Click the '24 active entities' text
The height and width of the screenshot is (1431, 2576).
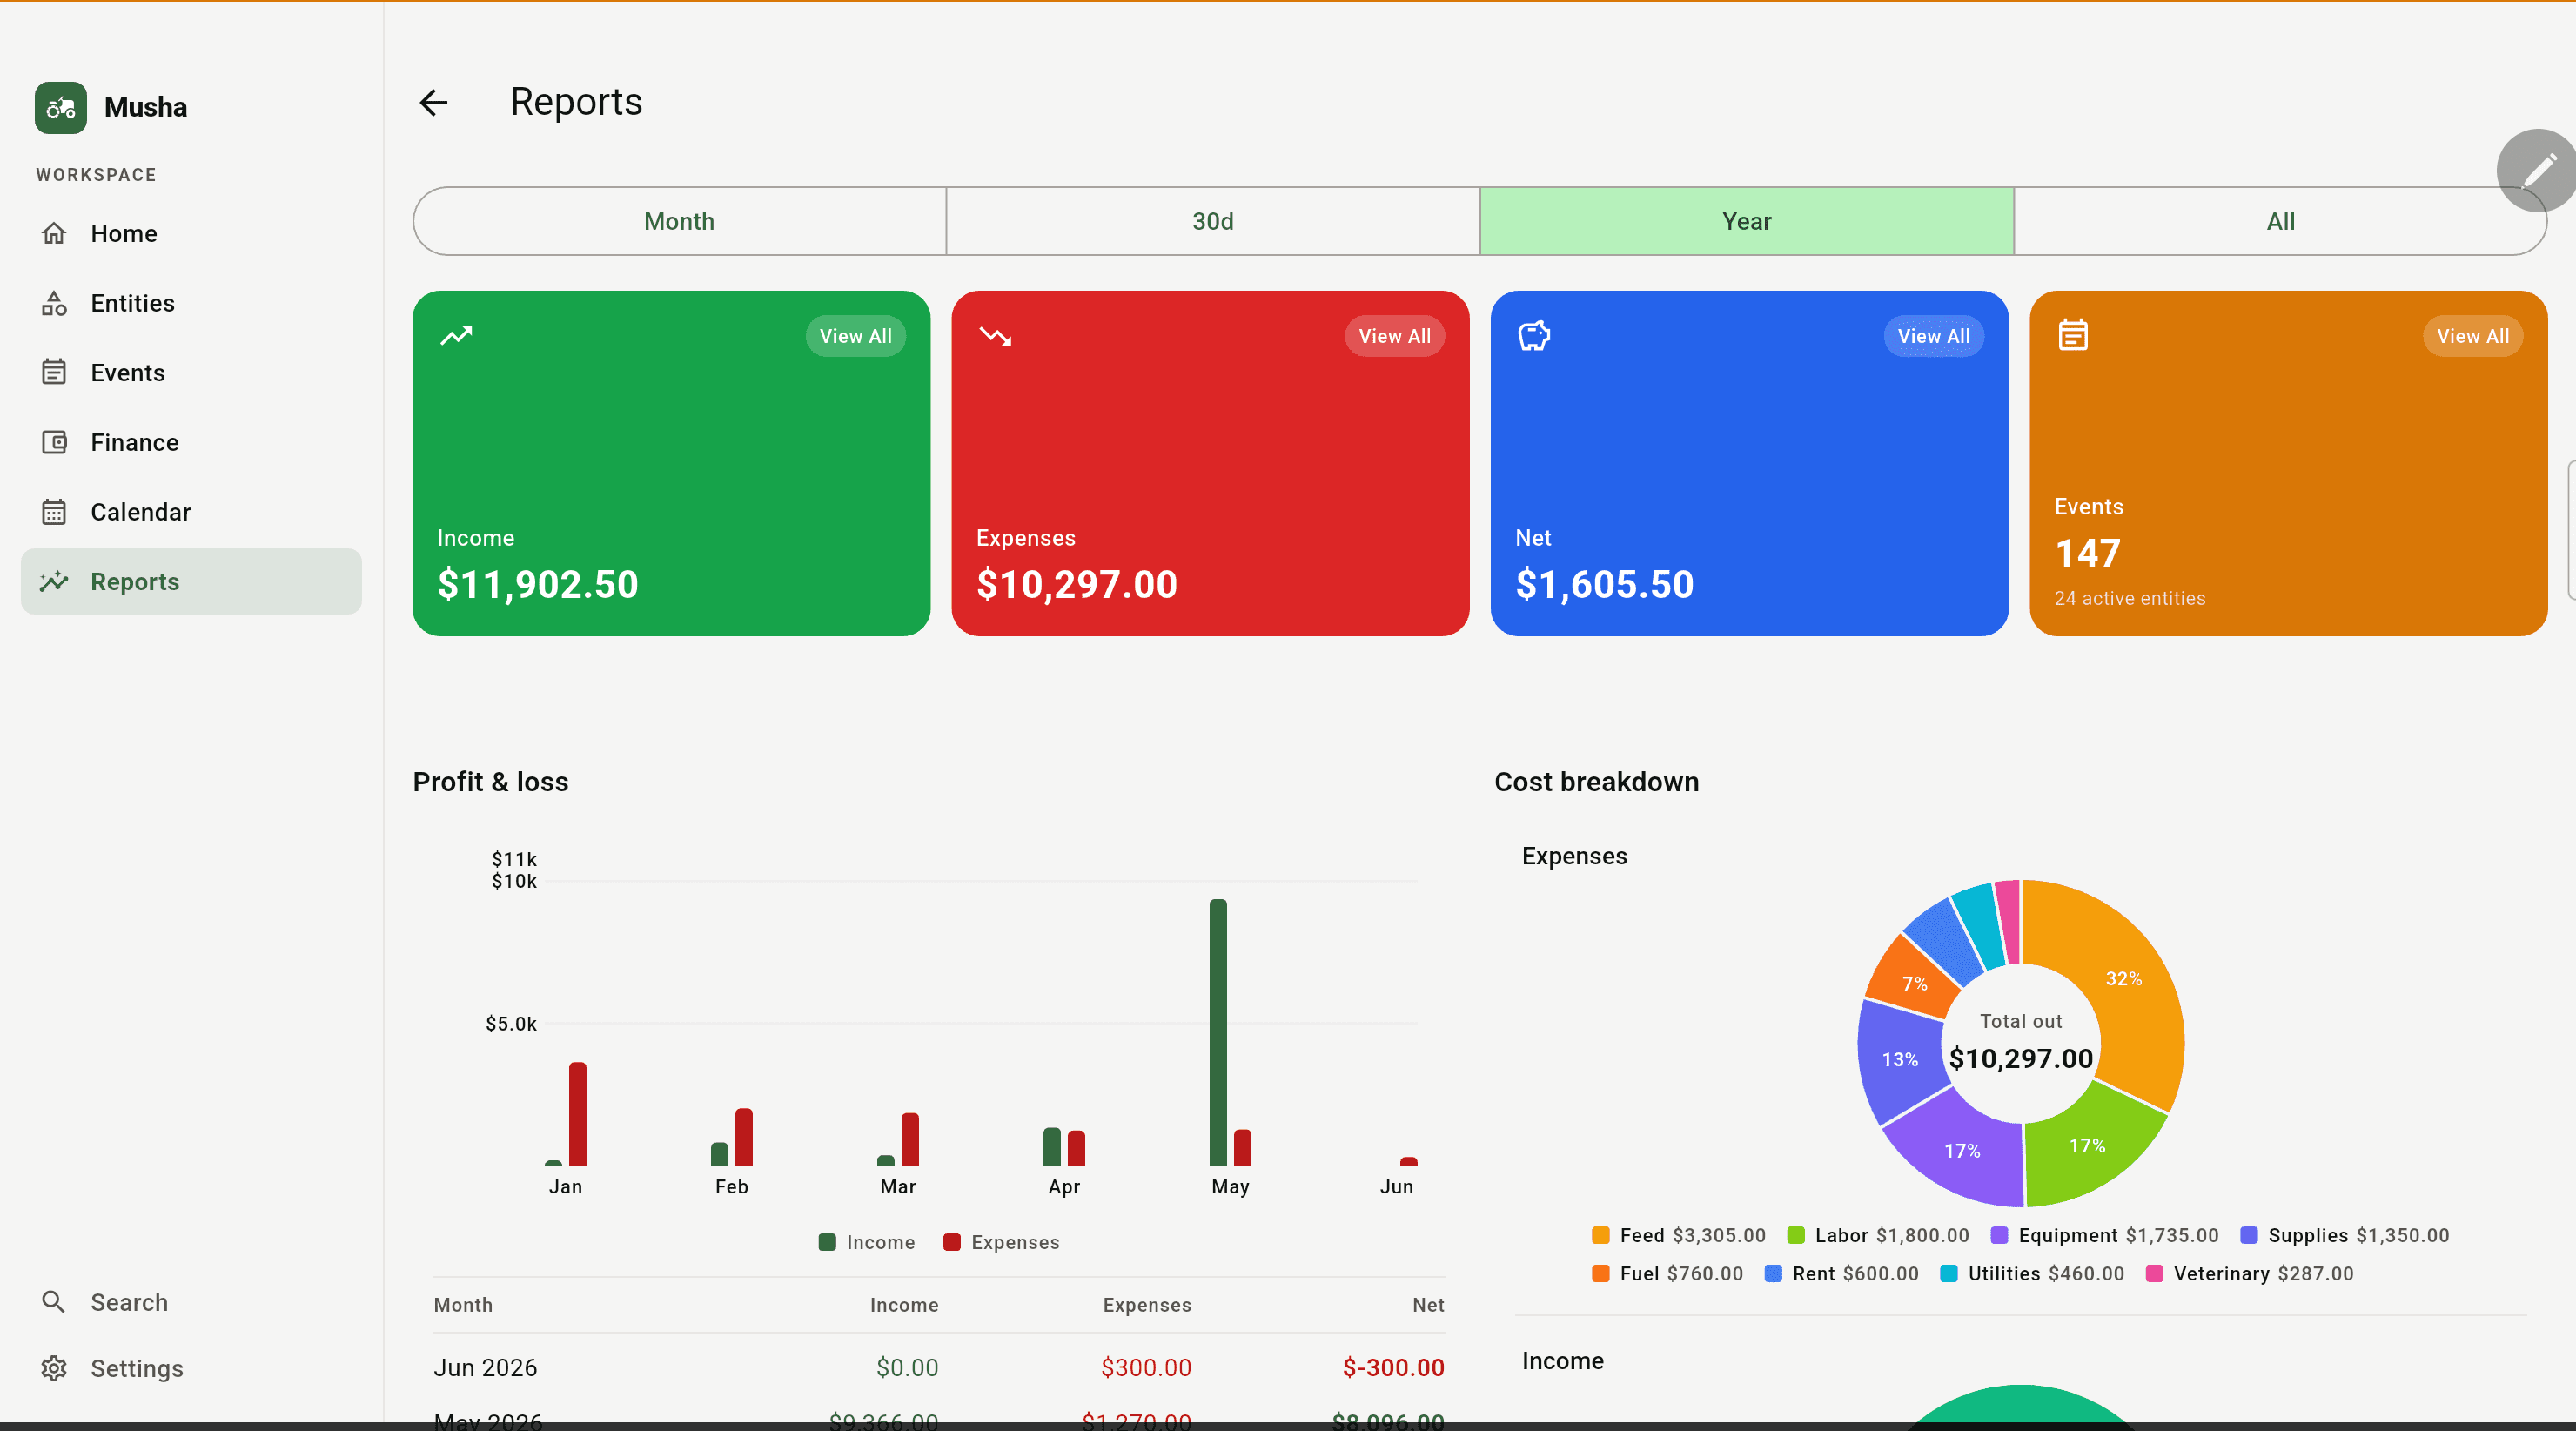[2130, 598]
